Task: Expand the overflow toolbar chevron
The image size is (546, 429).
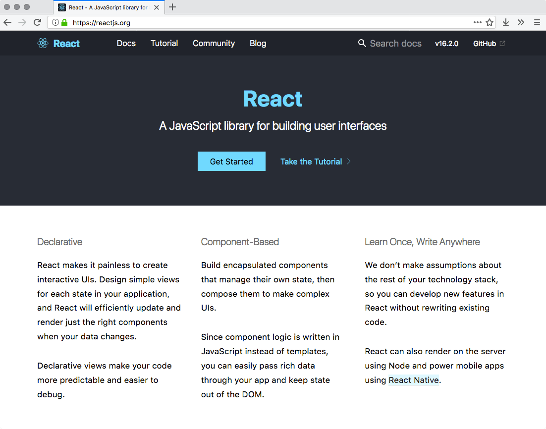Action: 521,22
